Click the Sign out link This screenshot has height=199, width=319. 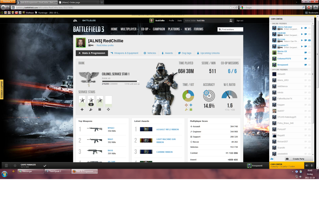pyautogui.click(x=240, y=21)
